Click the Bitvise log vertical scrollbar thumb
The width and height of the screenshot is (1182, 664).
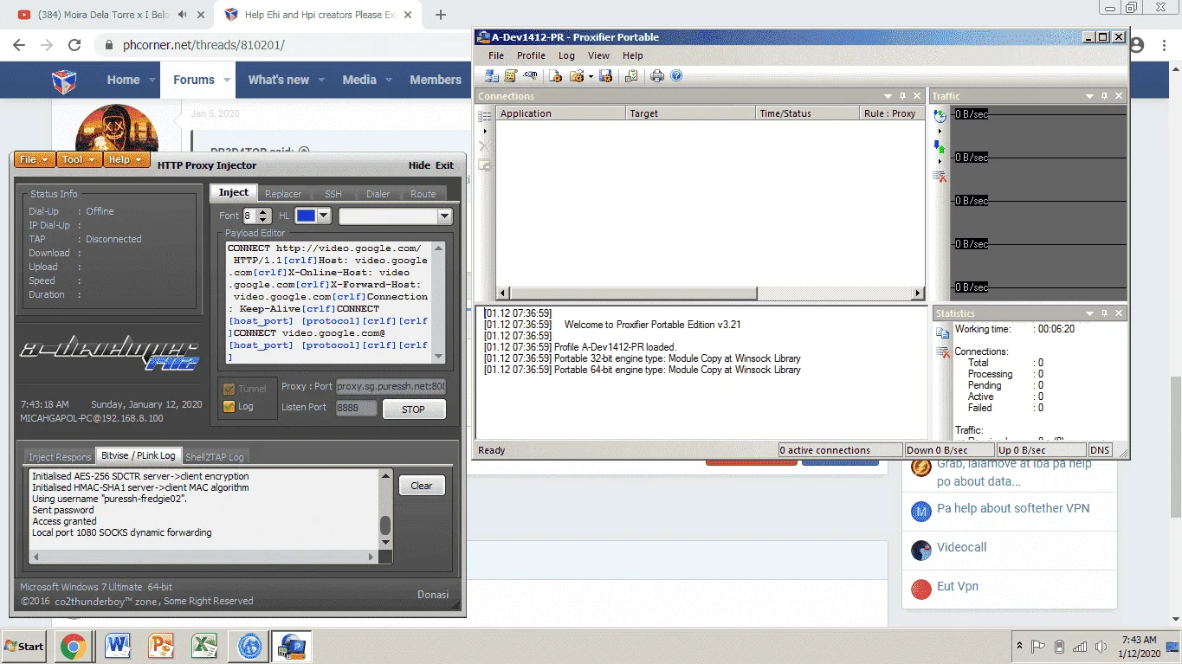coord(385,525)
